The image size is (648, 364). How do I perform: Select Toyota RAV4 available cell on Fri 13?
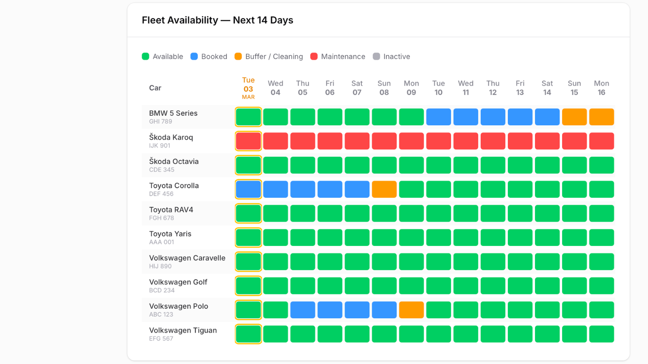pos(520,214)
